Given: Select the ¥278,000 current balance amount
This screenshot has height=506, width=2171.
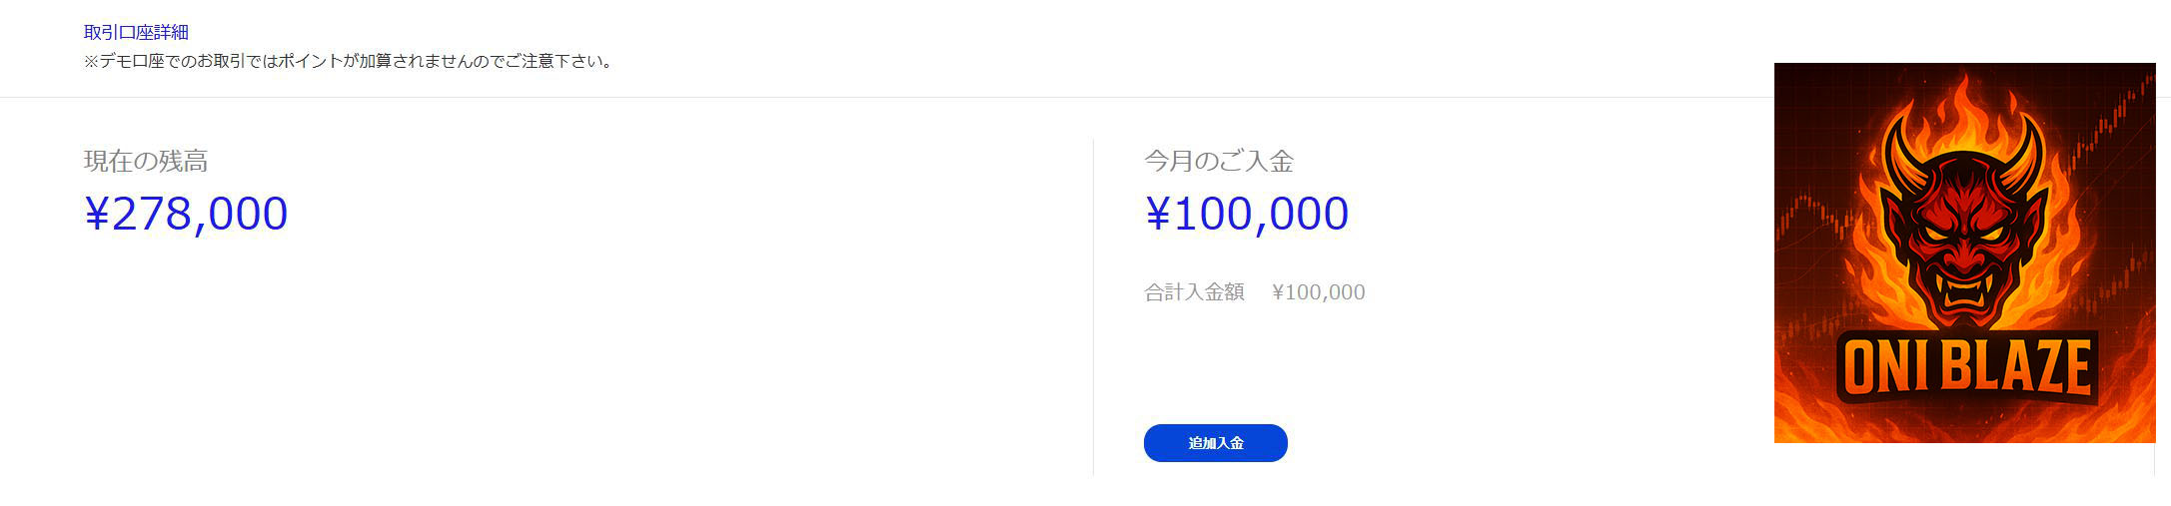Looking at the screenshot, I should 186,214.
